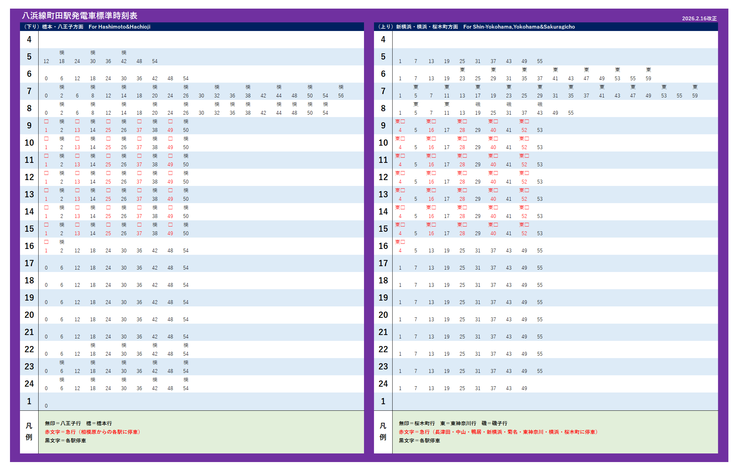Image resolution: width=739 pixels, height=471 pixels.
Task: Click red 1 express departure in Hashimoto hour 16
Action: pos(46,251)
